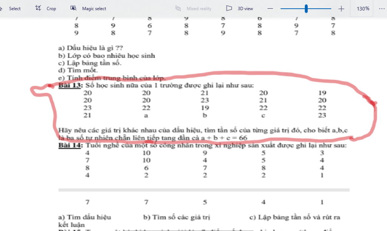Click 'a) Tìm dấu hiệu' under Bài 14

85,217
